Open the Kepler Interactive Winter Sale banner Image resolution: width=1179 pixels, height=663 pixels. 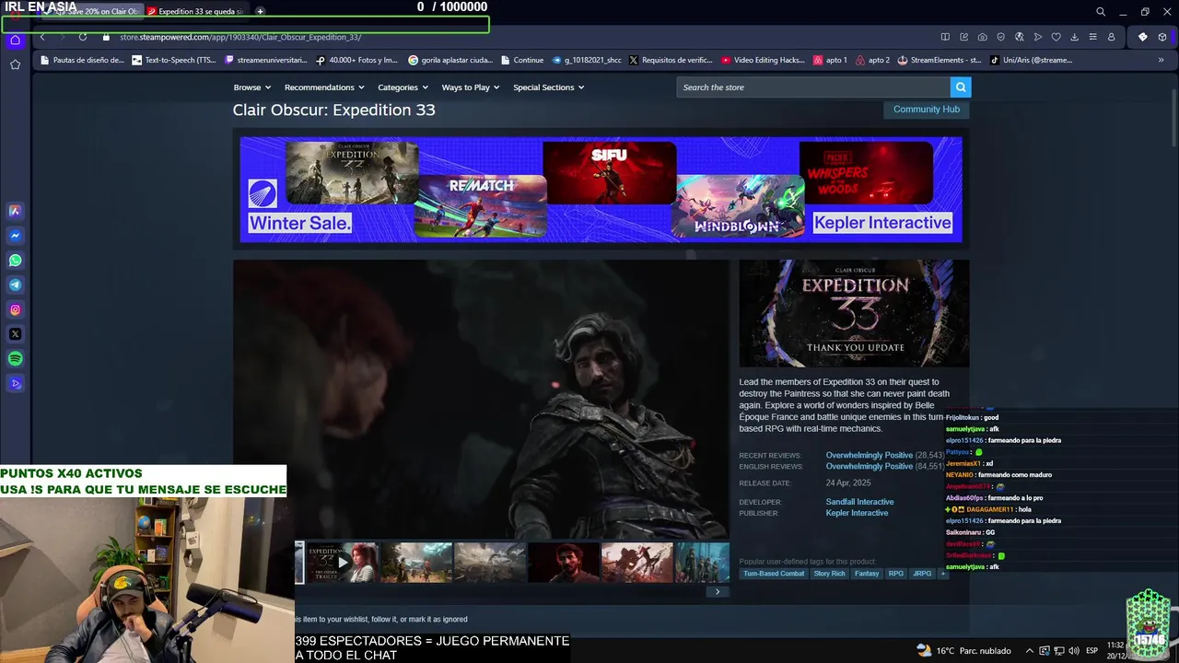coord(601,189)
